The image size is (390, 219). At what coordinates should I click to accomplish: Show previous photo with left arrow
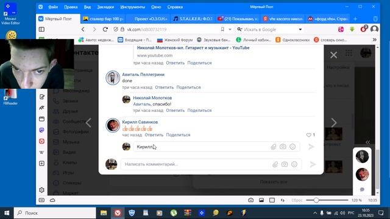tap(88, 123)
